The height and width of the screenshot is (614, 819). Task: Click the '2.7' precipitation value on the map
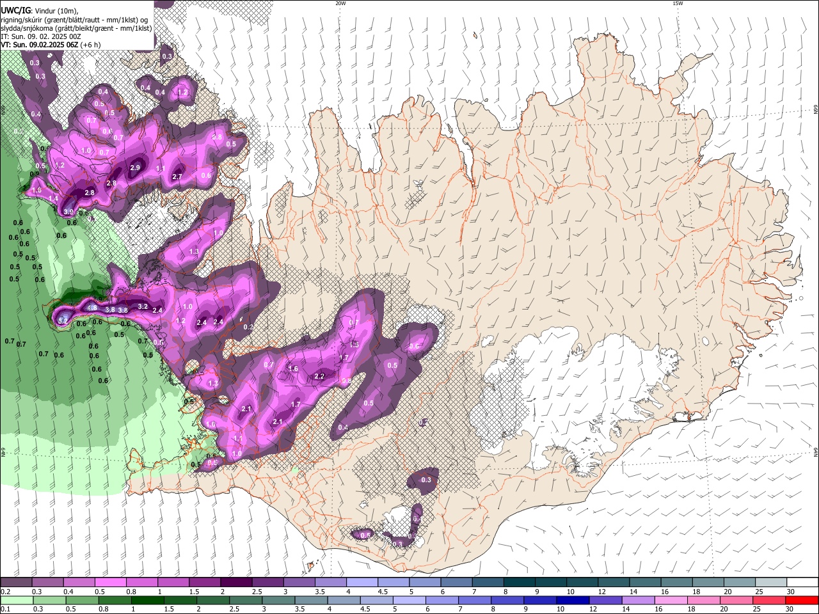177,177
